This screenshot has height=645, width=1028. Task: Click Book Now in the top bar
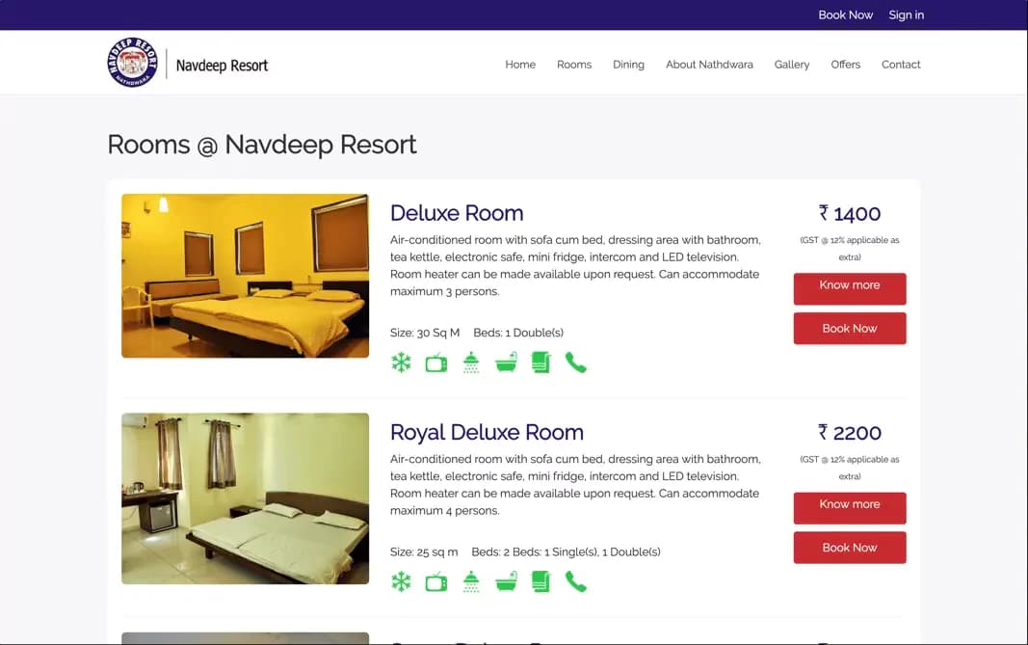[846, 15]
